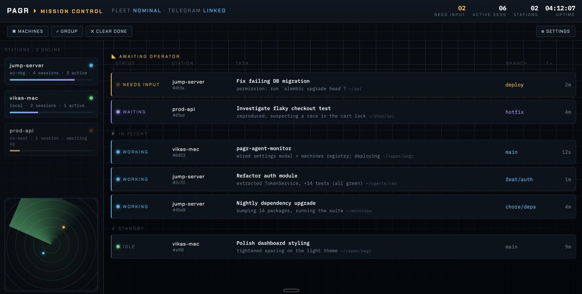Open the pagr-agent-monitor session row

click(343, 152)
